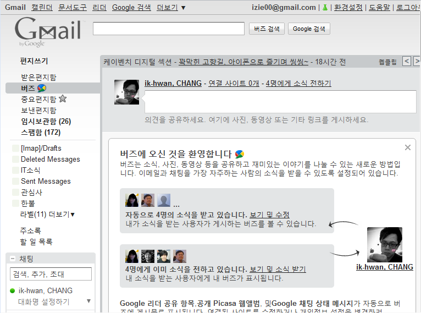Open 임시보관함 (26) drafts

pos(46,122)
